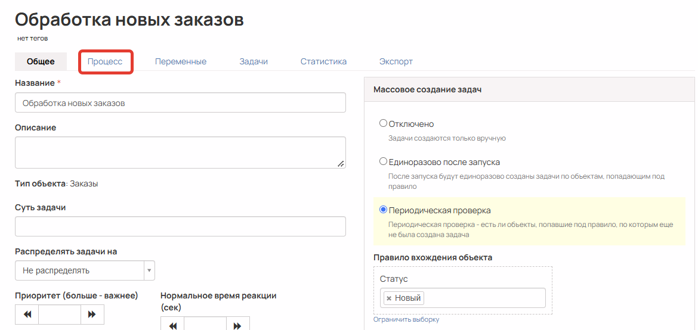Go to the Переменные tab
The image size is (698, 330).
coord(181,62)
